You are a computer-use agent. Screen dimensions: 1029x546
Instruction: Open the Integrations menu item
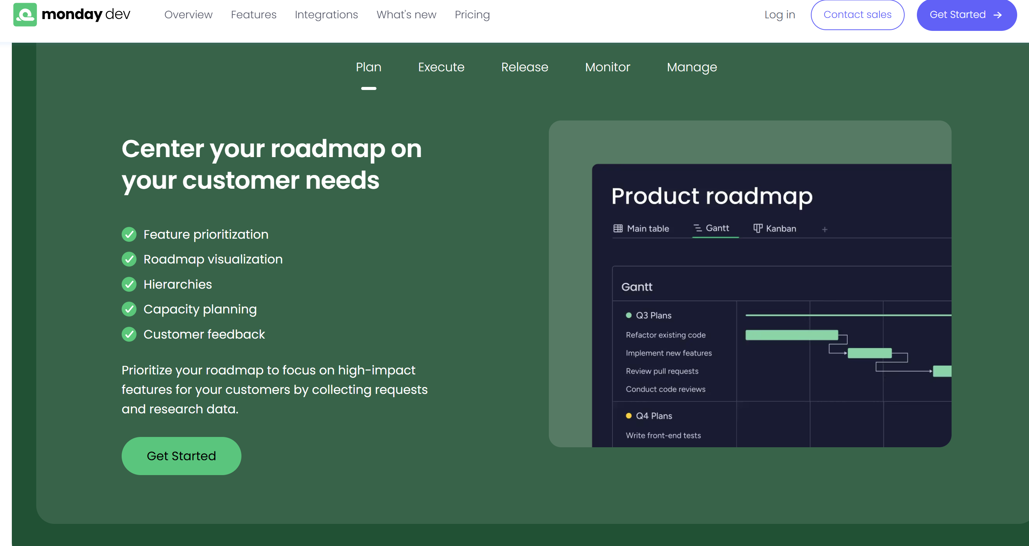(326, 15)
